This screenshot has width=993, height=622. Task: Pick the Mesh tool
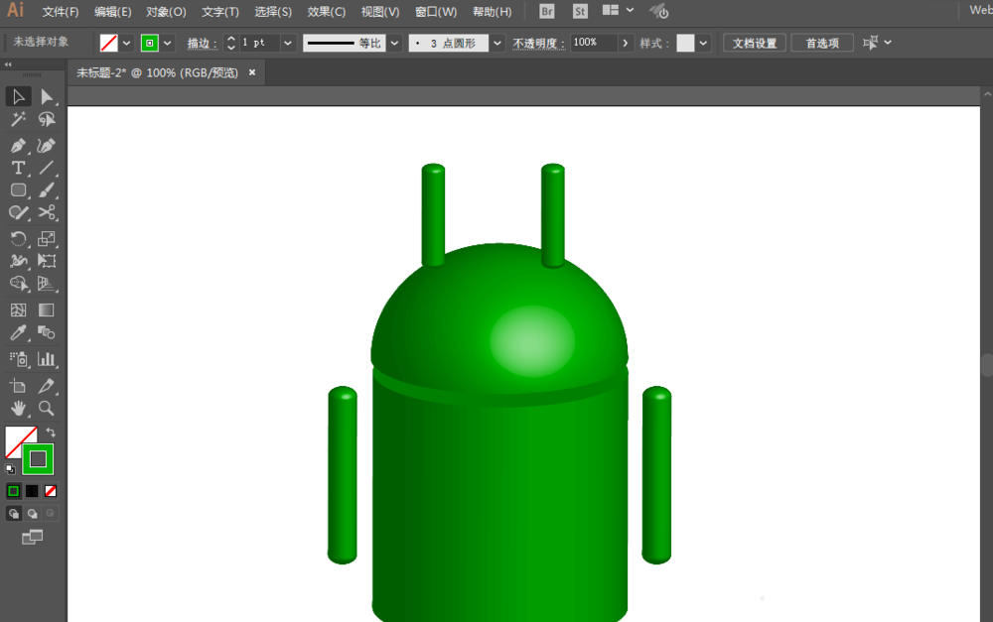pyautogui.click(x=18, y=311)
